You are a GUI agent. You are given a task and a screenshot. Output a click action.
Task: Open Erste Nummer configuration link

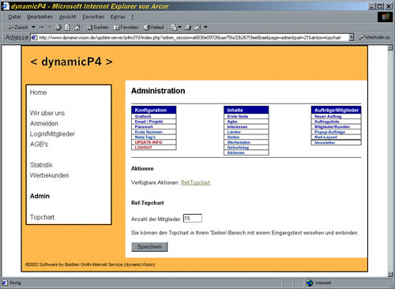point(149,132)
